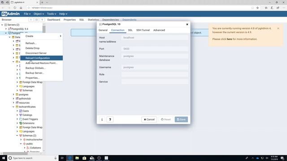Click the info button in dialog
287x161 pixels.
pos(102,119)
